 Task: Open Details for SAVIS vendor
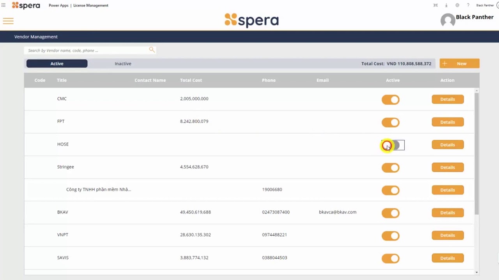click(x=448, y=258)
